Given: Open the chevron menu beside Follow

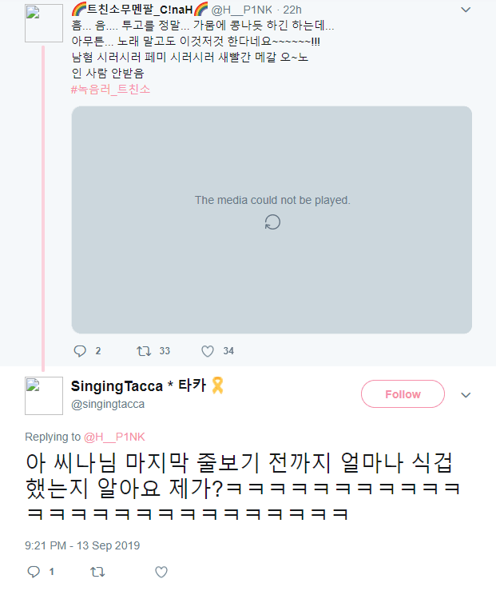Looking at the screenshot, I should [x=466, y=394].
